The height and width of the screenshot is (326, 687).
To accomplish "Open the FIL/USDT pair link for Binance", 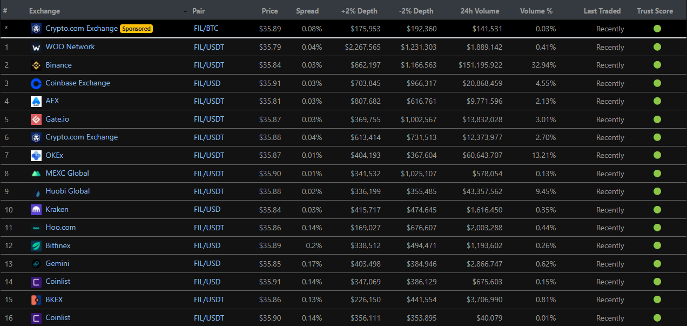I will point(209,65).
